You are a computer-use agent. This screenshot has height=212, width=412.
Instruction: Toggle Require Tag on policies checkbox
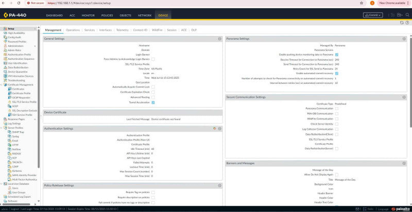click(153, 192)
